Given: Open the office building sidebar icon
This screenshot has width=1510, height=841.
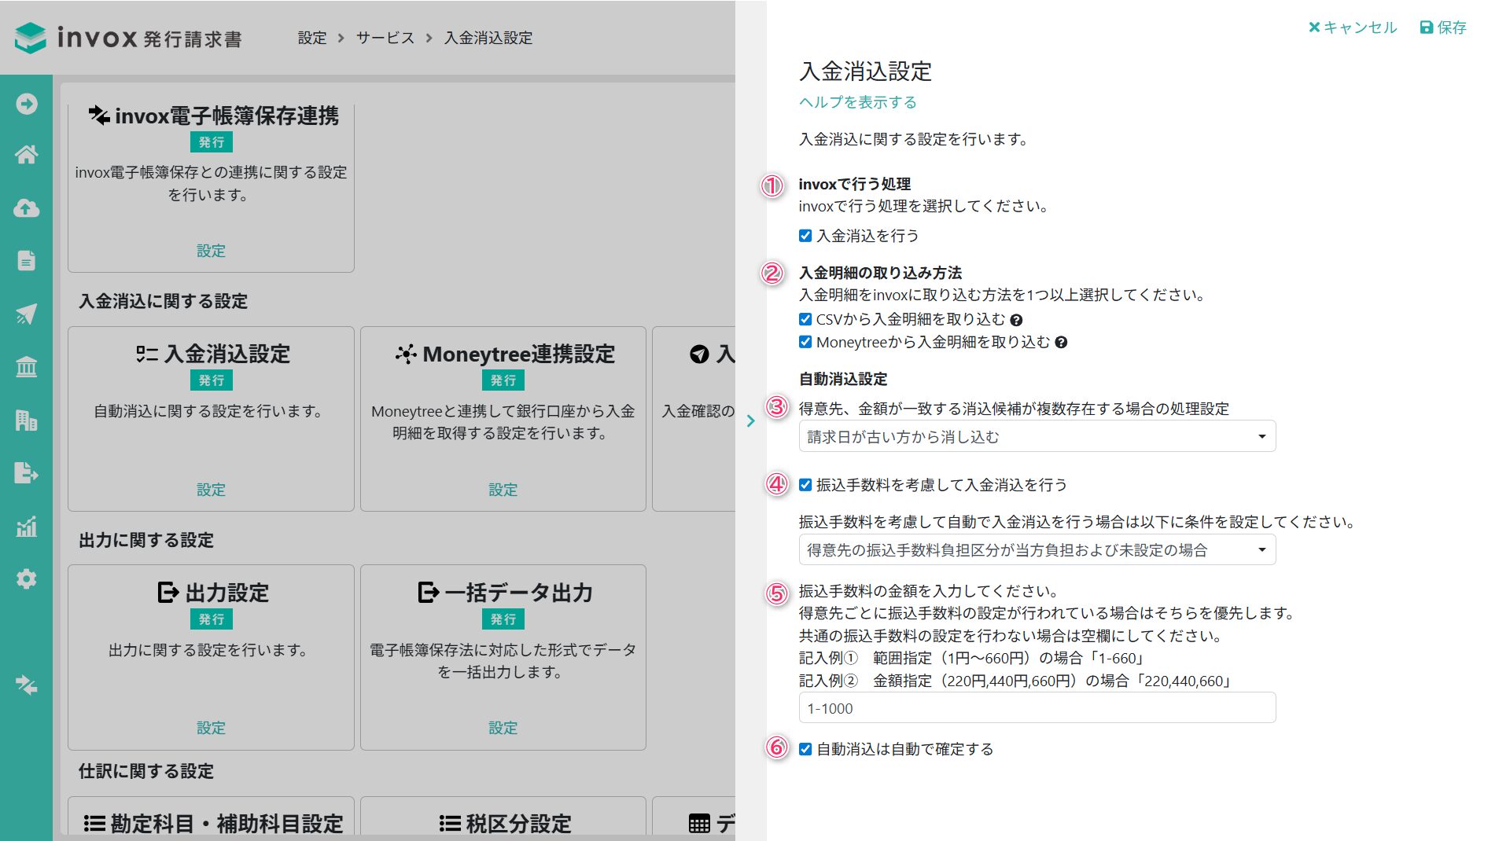Looking at the screenshot, I should tap(27, 420).
